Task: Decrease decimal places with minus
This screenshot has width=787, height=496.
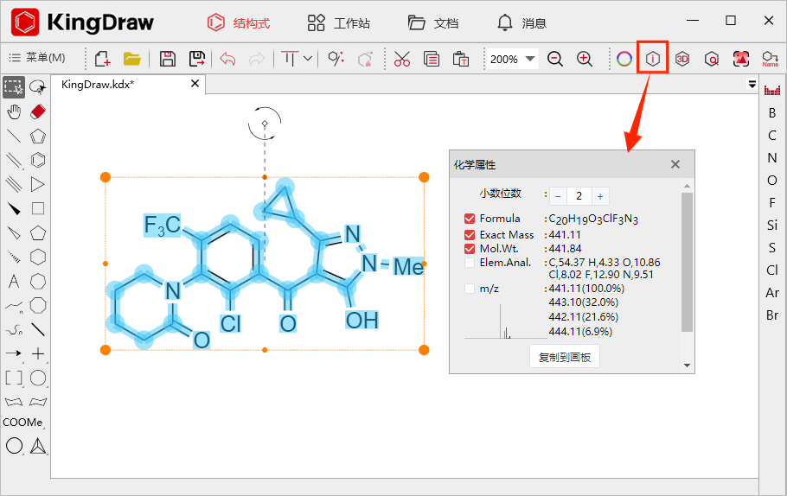Action: (558, 196)
